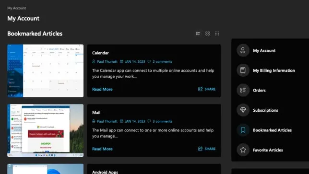Click the share icon on Calendar article

click(200, 89)
